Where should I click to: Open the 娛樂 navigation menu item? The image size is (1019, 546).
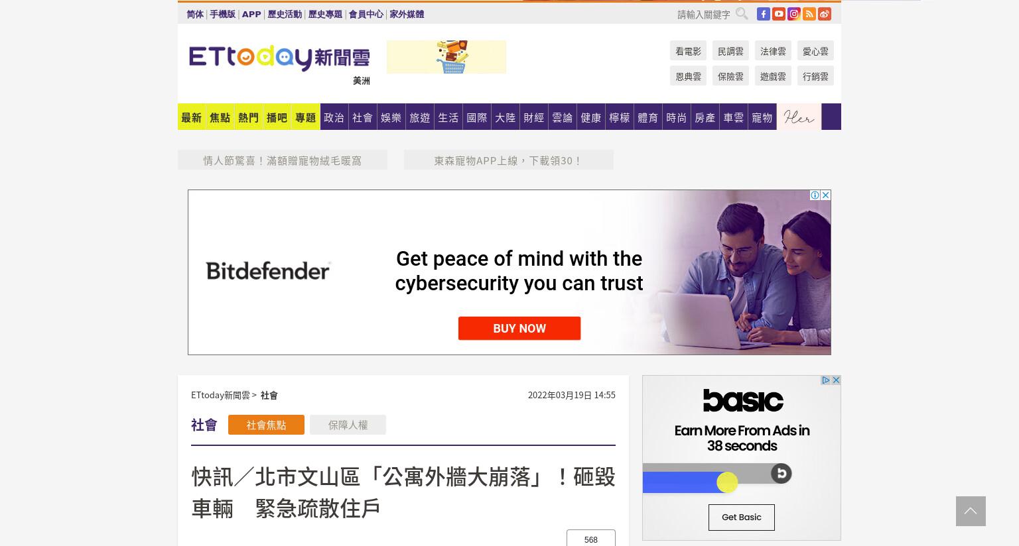(391, 117)
